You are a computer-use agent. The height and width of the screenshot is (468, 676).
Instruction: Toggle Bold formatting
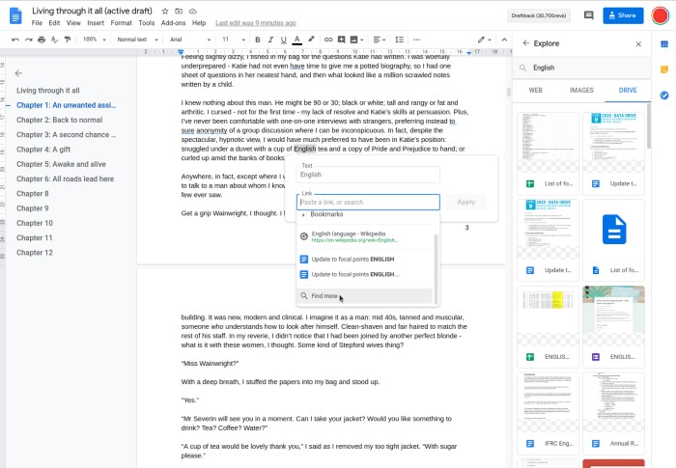258,40
